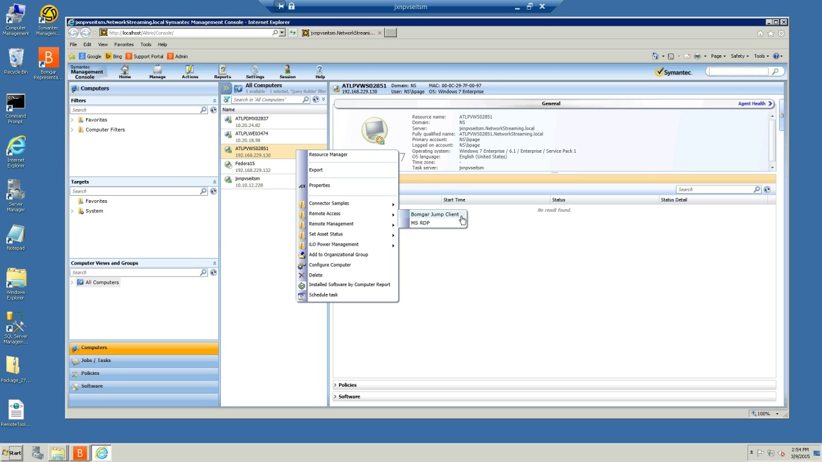Image resolution: width=822 pixels, height=462 pixels.
Task: Open iLO Power Management submenu
Action: [347, 244]
